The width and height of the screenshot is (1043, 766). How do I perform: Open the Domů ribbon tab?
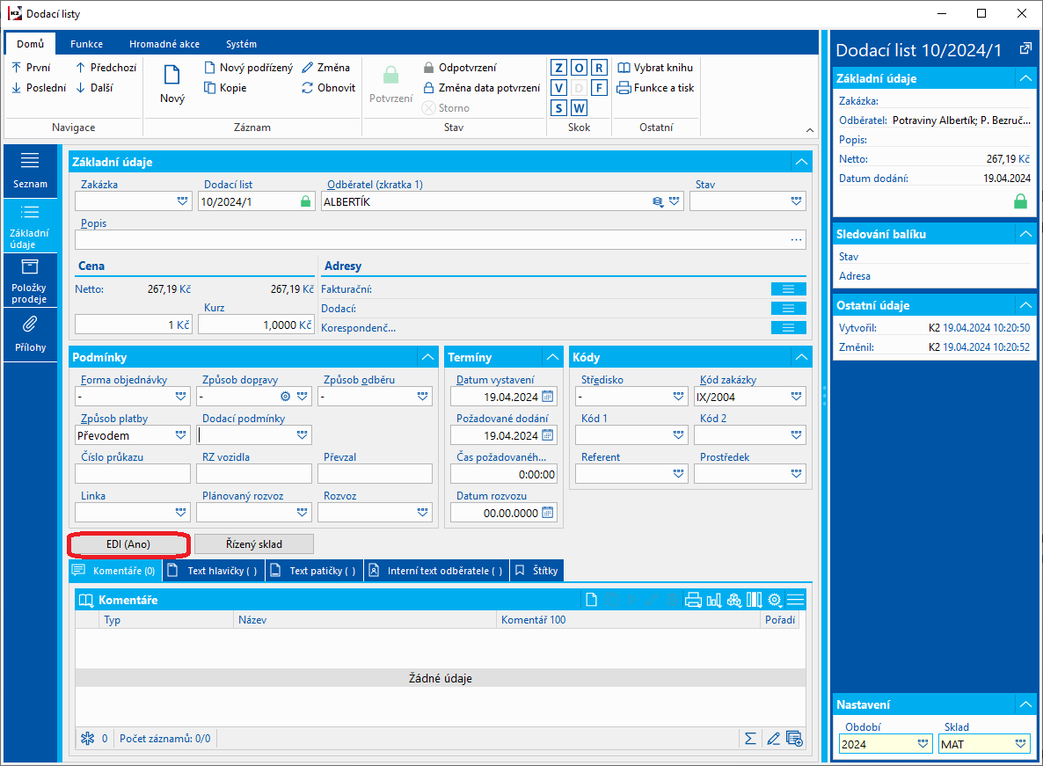click(x=31, y=44)
